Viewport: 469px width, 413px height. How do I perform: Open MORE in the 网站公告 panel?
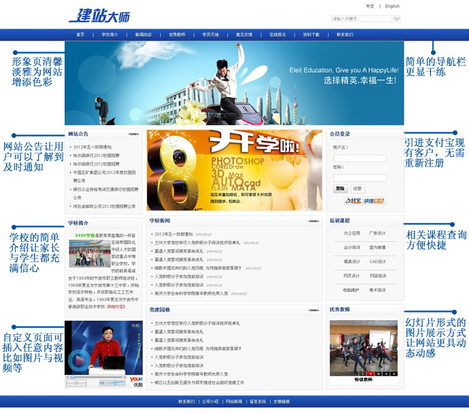133,134
